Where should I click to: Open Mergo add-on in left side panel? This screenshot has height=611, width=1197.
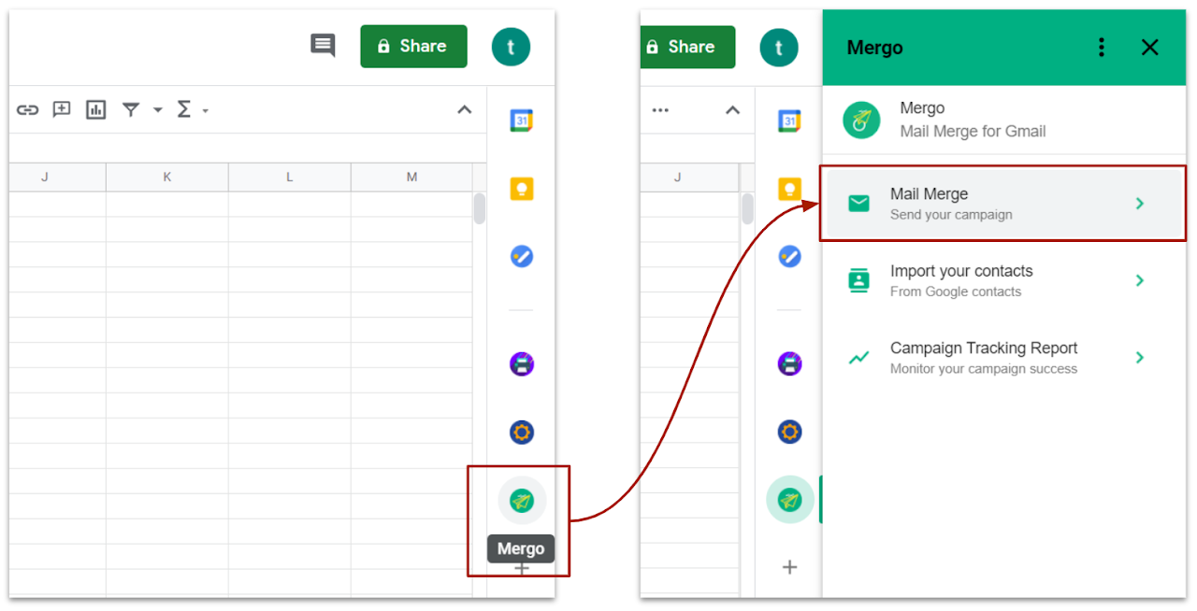pyautogui.click(x=521, y=501)
